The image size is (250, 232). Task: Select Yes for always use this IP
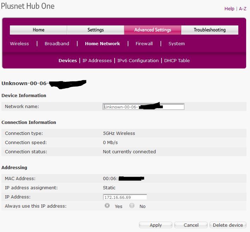(x=107, y=206)
